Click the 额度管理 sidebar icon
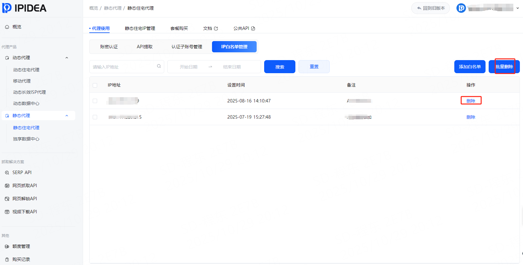 tap(7, 246)
